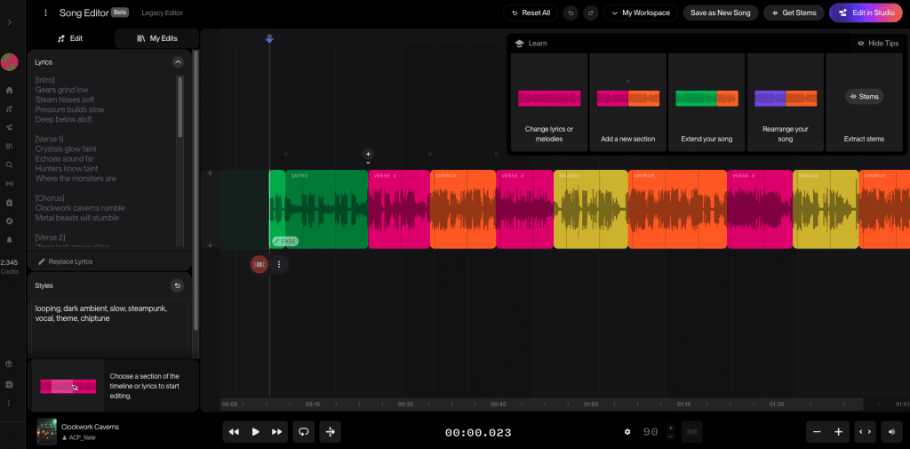Click the redo arrow icon in top bar
The image size is (910, 449).
pyautogui.click(x=588, y=12)
